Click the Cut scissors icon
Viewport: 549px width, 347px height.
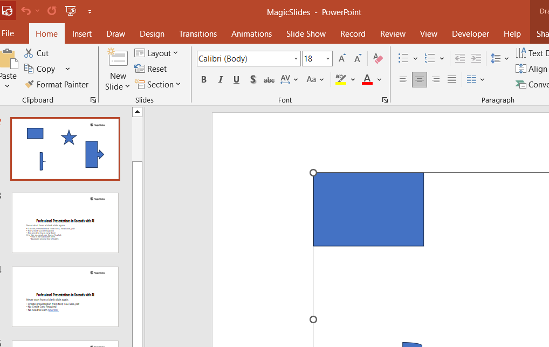point(29,53)
